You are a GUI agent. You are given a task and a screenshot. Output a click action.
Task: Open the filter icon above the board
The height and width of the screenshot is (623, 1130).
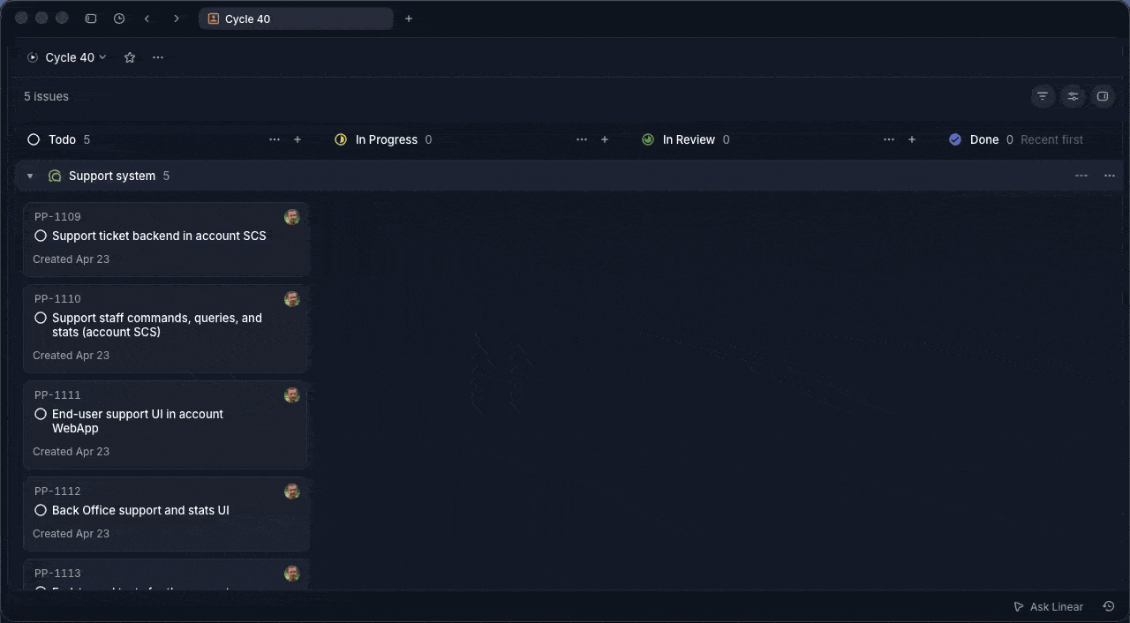click(x=1043, y=96)
